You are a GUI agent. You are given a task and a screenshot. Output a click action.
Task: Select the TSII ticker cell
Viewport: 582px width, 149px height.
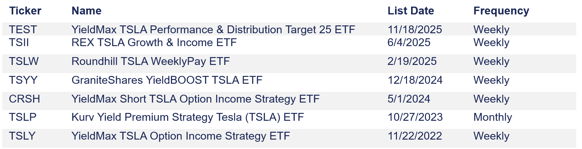coord(19,43)
